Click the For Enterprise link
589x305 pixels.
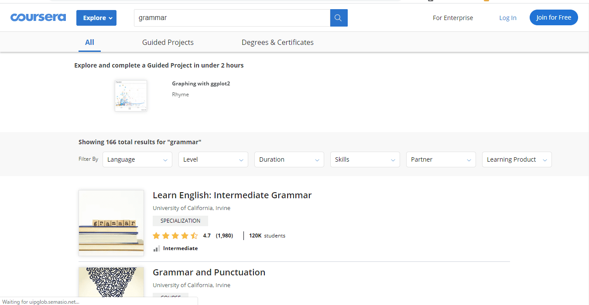click(x=453, y=18)
